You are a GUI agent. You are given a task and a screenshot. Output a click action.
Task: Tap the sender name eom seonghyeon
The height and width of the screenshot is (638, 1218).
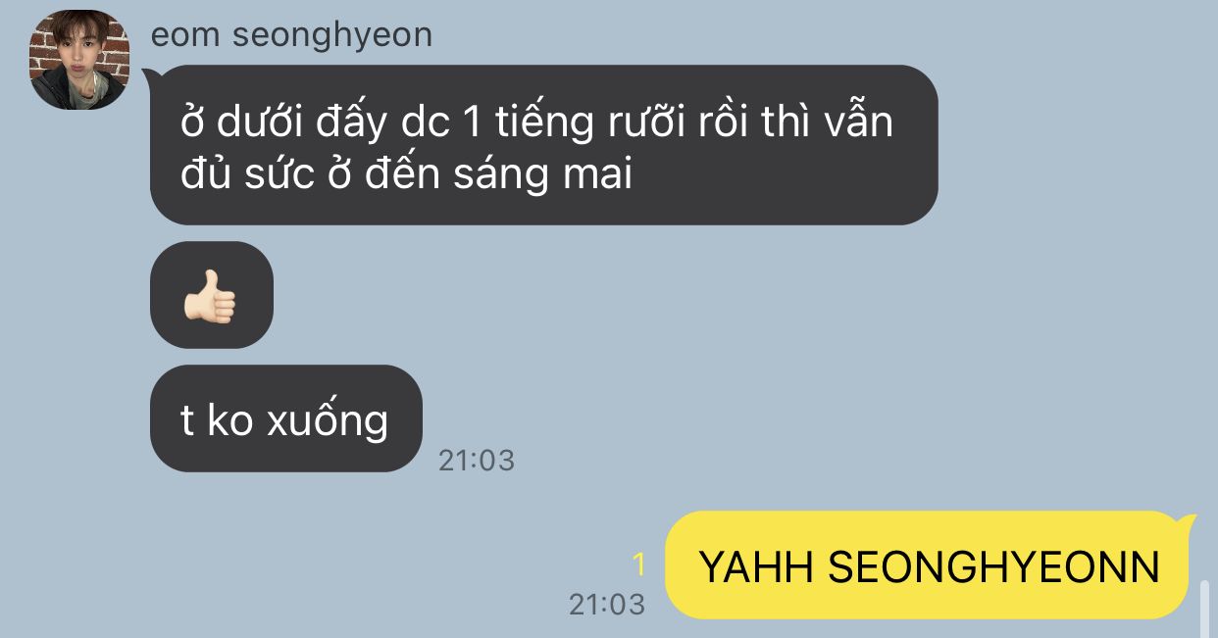tap(291, 35)
